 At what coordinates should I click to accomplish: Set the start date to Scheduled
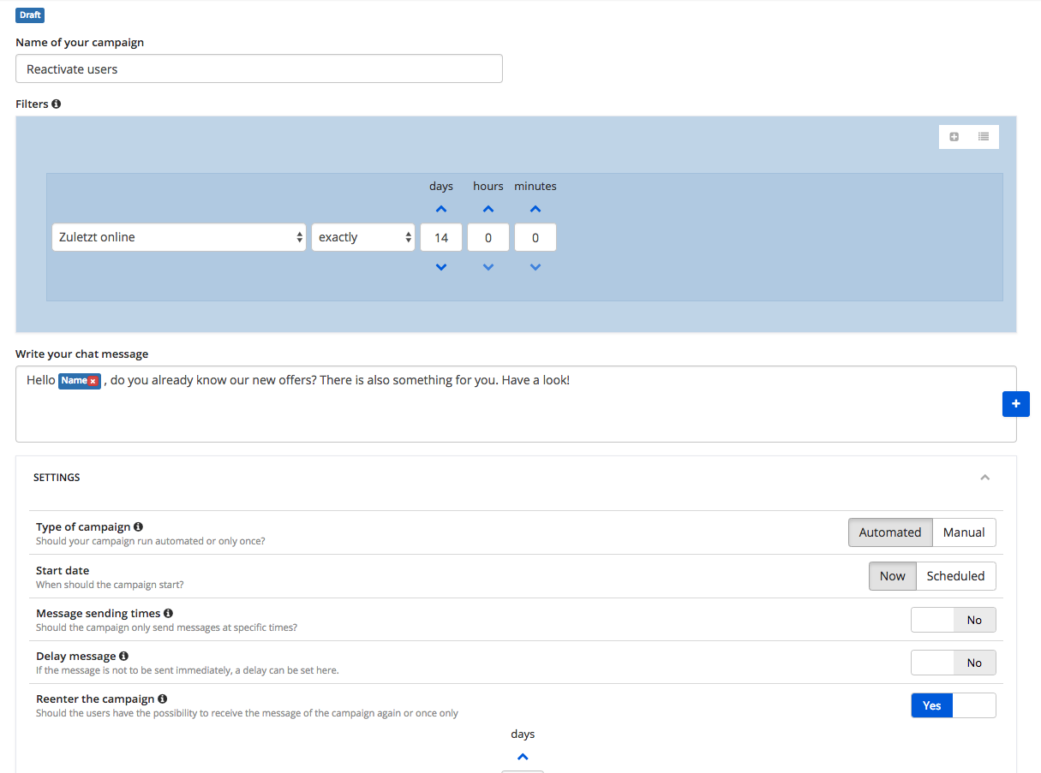[x=956, y=576]
